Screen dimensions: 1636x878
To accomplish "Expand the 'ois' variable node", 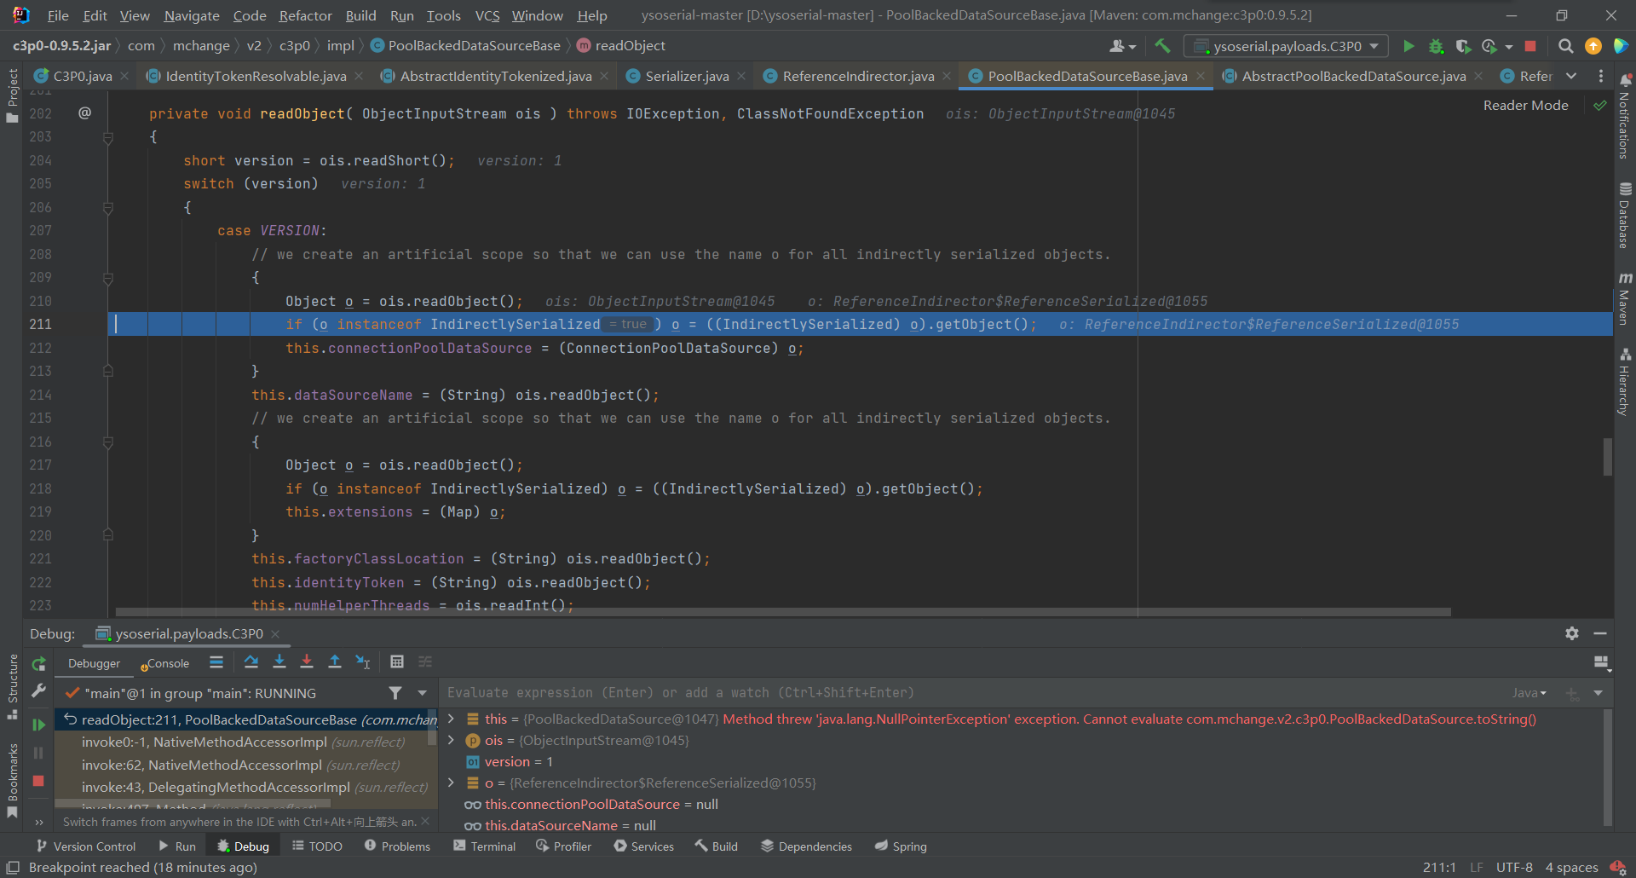I will click(451, 741).
